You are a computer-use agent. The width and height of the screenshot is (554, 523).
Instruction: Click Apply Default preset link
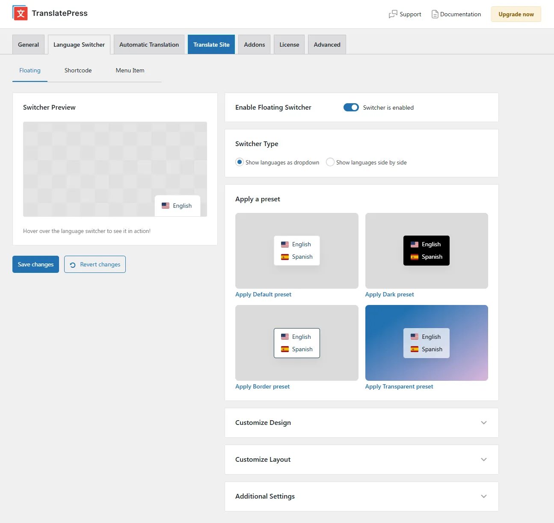(x=263, y=294)
